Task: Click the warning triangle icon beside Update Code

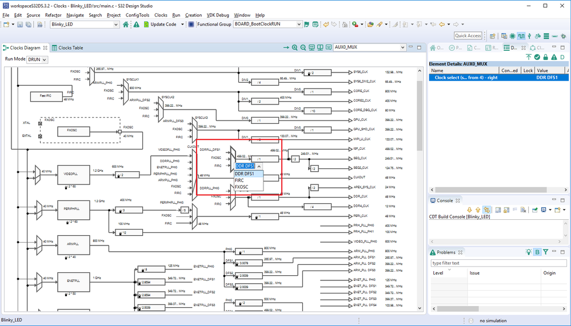Action: pyautogui.click(x=137, y=25)
